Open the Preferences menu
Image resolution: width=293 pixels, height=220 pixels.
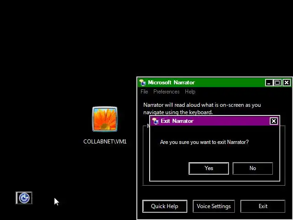point(166,92)
